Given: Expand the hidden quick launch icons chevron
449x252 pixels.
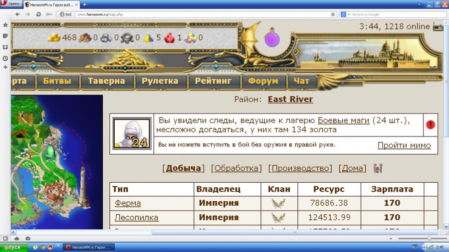Looking at the screenshot, I should pyautogui.click(x=58, y=246).
